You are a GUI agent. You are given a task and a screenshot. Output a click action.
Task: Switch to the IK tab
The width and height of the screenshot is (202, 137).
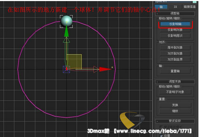point(175,7)
